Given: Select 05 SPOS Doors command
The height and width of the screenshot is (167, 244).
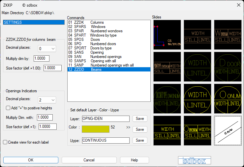Looking at the screenshot, I should tap(109, 40).
